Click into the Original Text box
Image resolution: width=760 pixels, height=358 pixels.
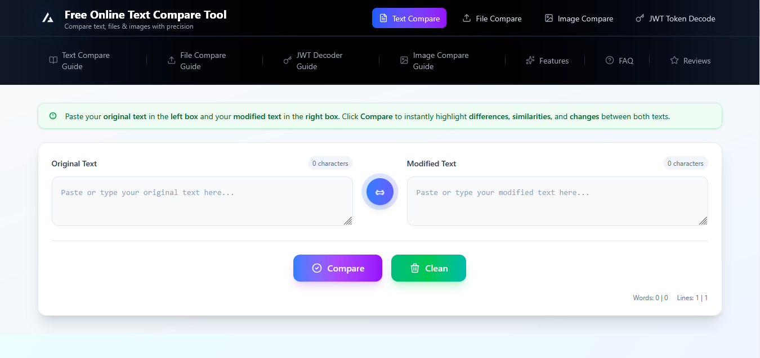[202, 201]
